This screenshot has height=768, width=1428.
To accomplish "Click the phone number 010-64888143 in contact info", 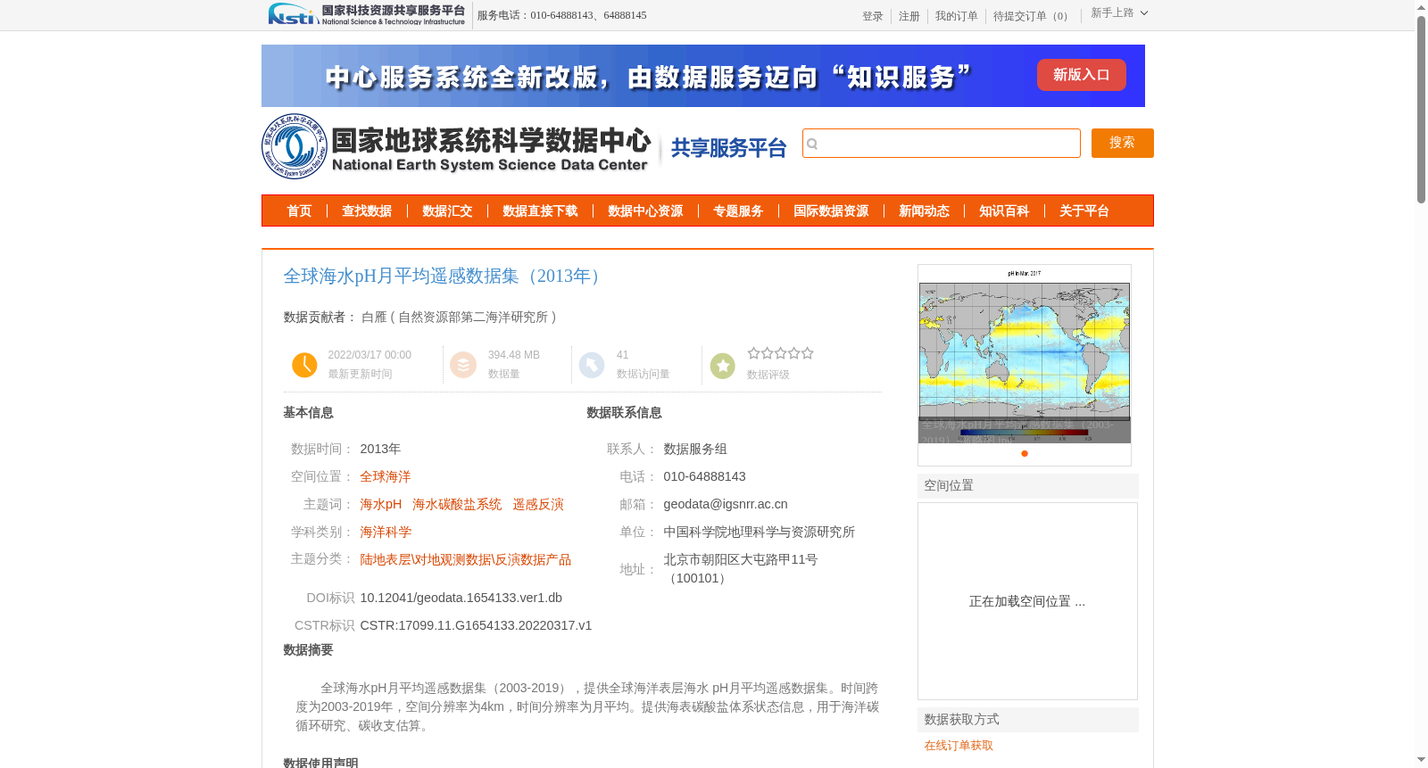I will (705, 477).
